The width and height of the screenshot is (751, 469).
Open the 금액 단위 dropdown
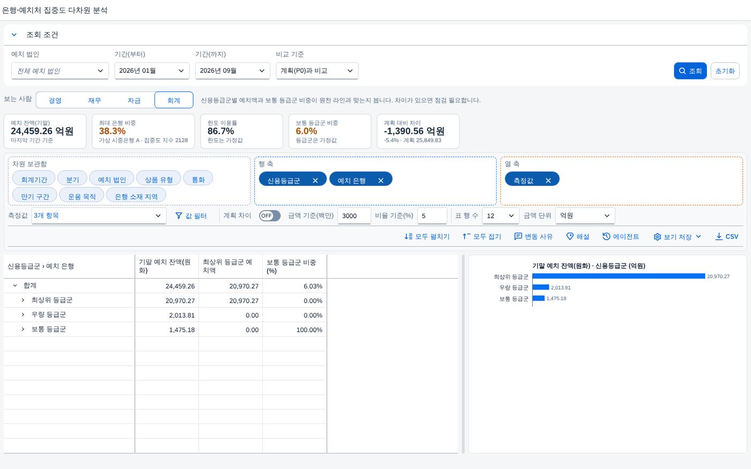click(585, 215)
